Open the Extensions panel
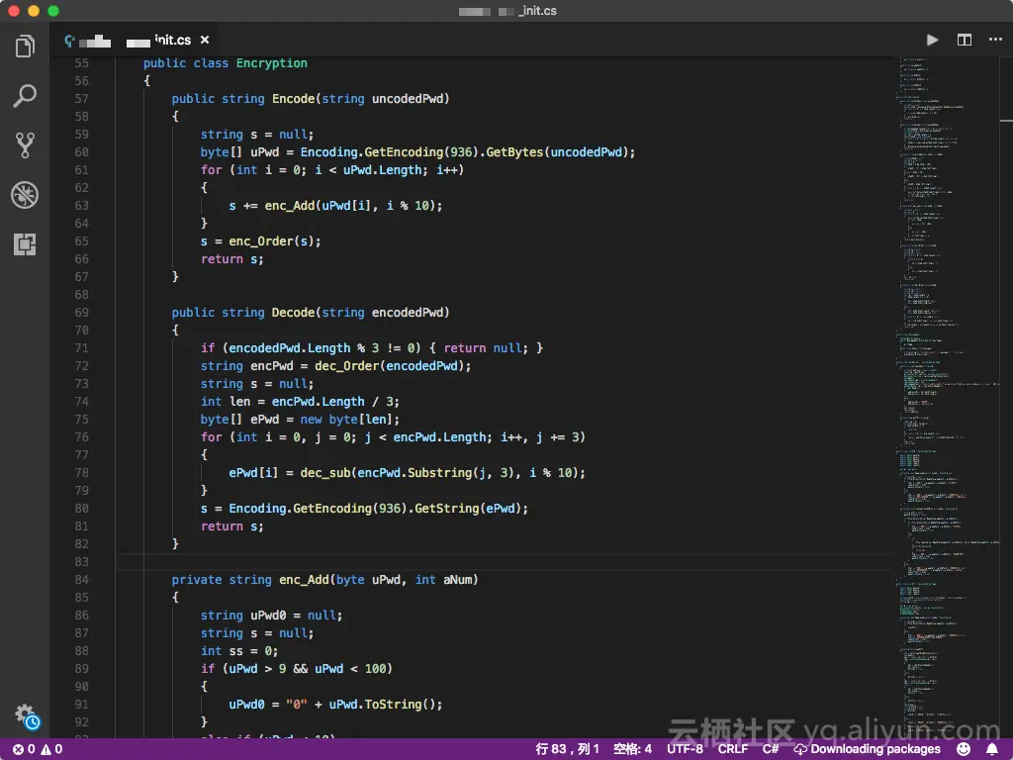Viewport: 1013px width, 760px height. point(25,244)
